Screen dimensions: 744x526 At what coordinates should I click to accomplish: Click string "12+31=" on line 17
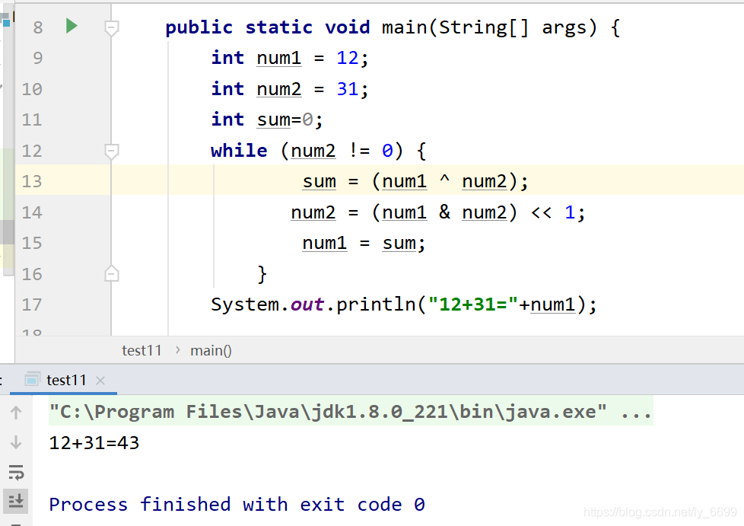(x=473, y=304)
